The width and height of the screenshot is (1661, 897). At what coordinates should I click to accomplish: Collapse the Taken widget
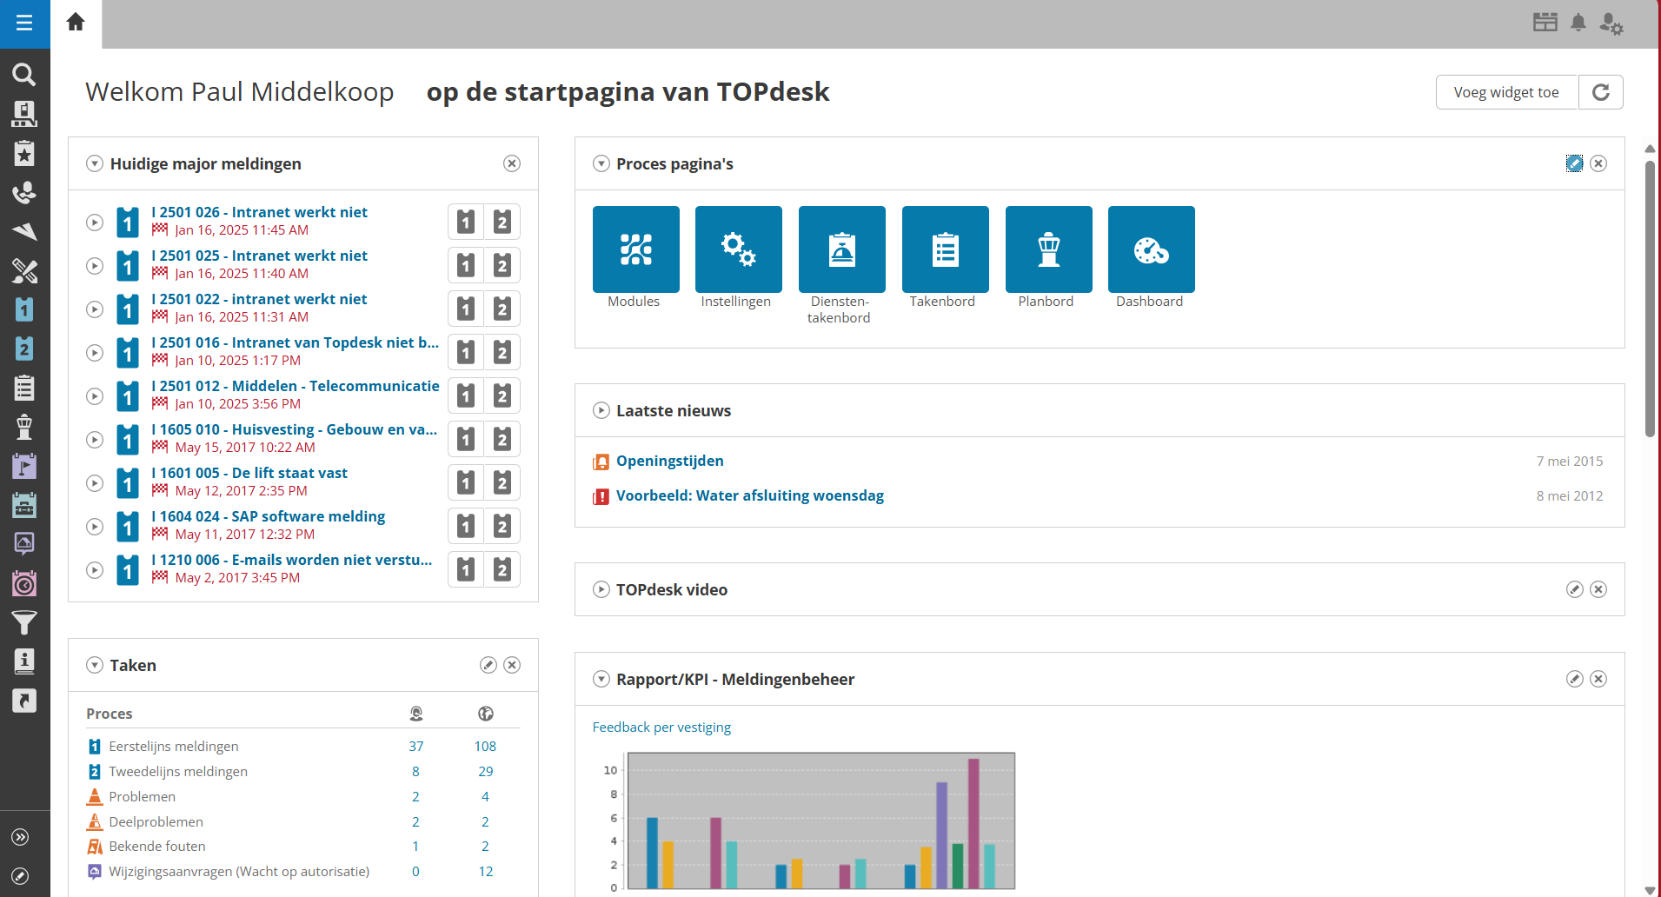[x=95, y=665]
